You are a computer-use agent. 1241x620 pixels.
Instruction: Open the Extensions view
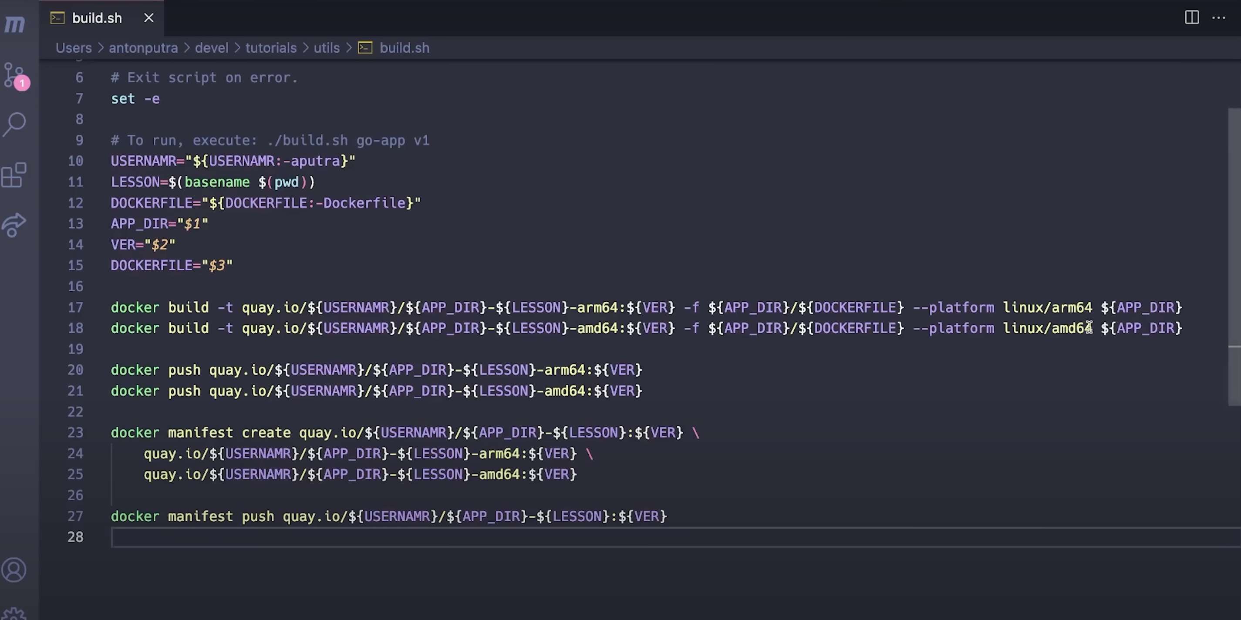coord(14,175)
